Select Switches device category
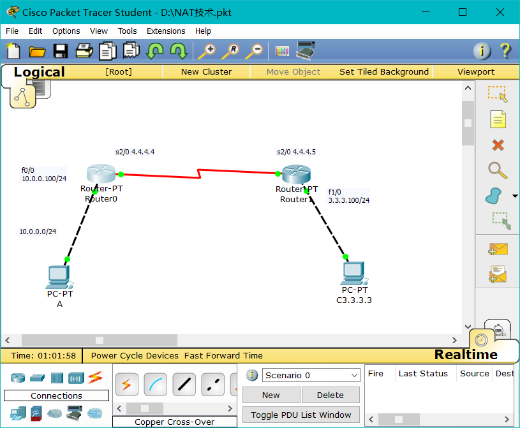The image size is (520, 428). (37, 378)
